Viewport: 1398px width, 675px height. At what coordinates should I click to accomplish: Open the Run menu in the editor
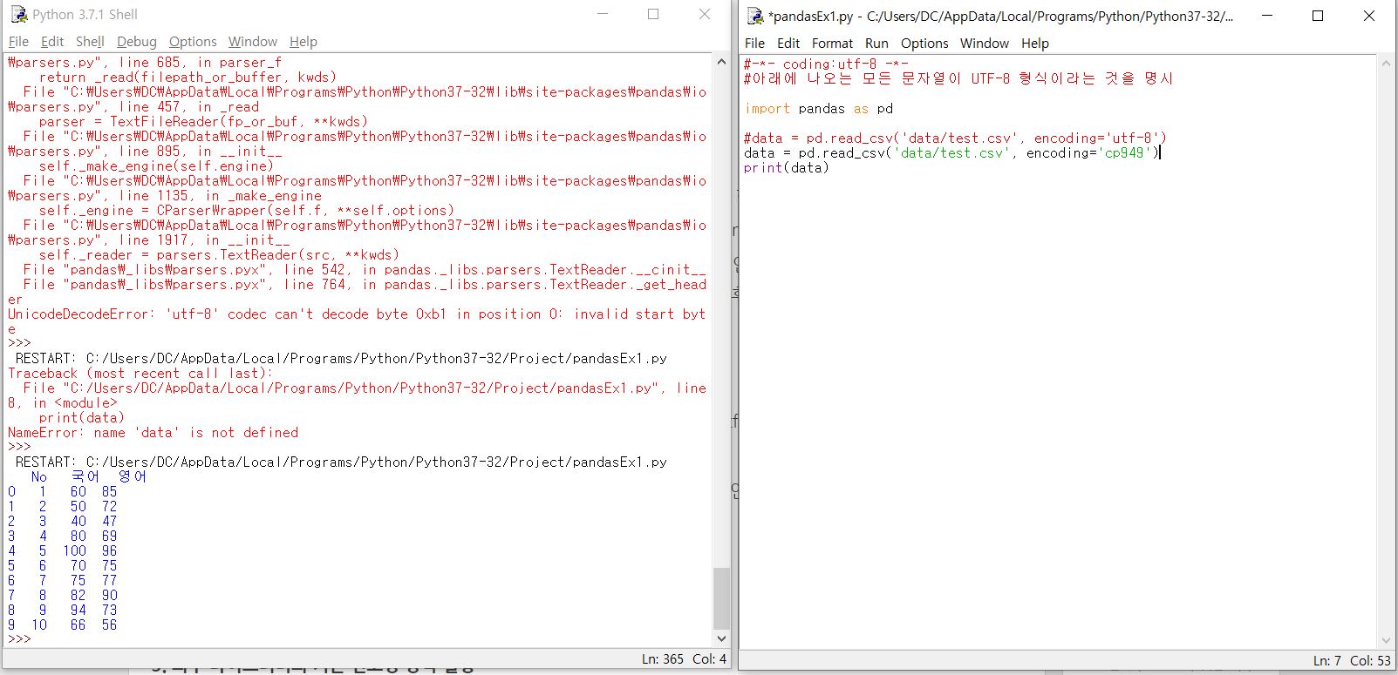tap(876, 44)
